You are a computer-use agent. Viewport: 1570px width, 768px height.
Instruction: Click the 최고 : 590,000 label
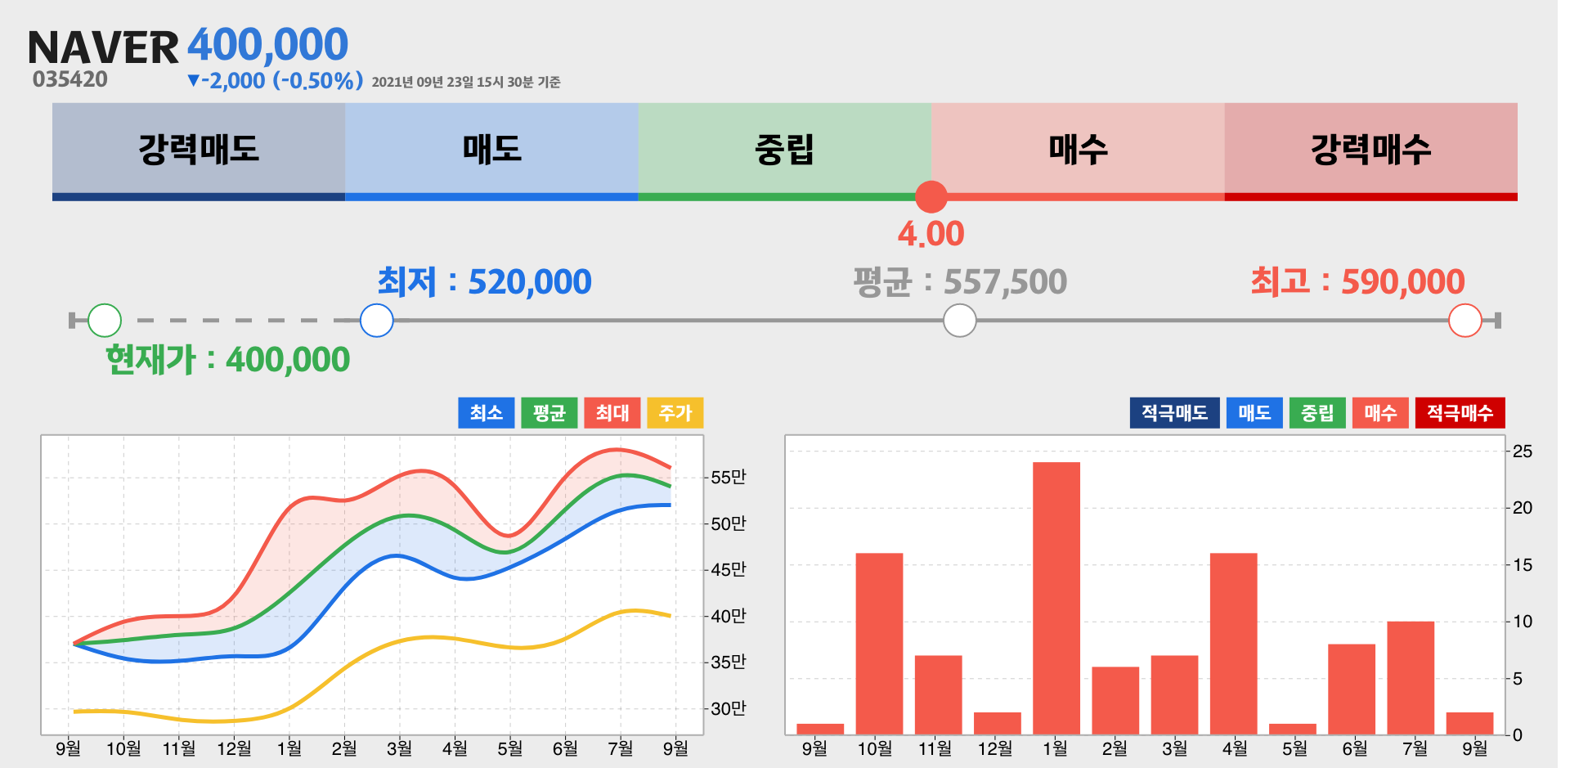click(x=1358, y=282)
